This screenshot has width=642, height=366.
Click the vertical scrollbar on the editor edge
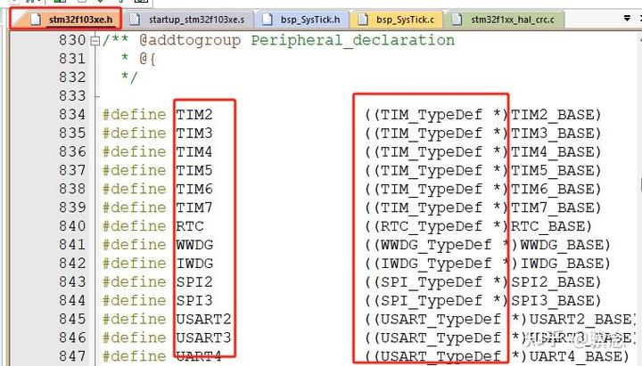639,196
